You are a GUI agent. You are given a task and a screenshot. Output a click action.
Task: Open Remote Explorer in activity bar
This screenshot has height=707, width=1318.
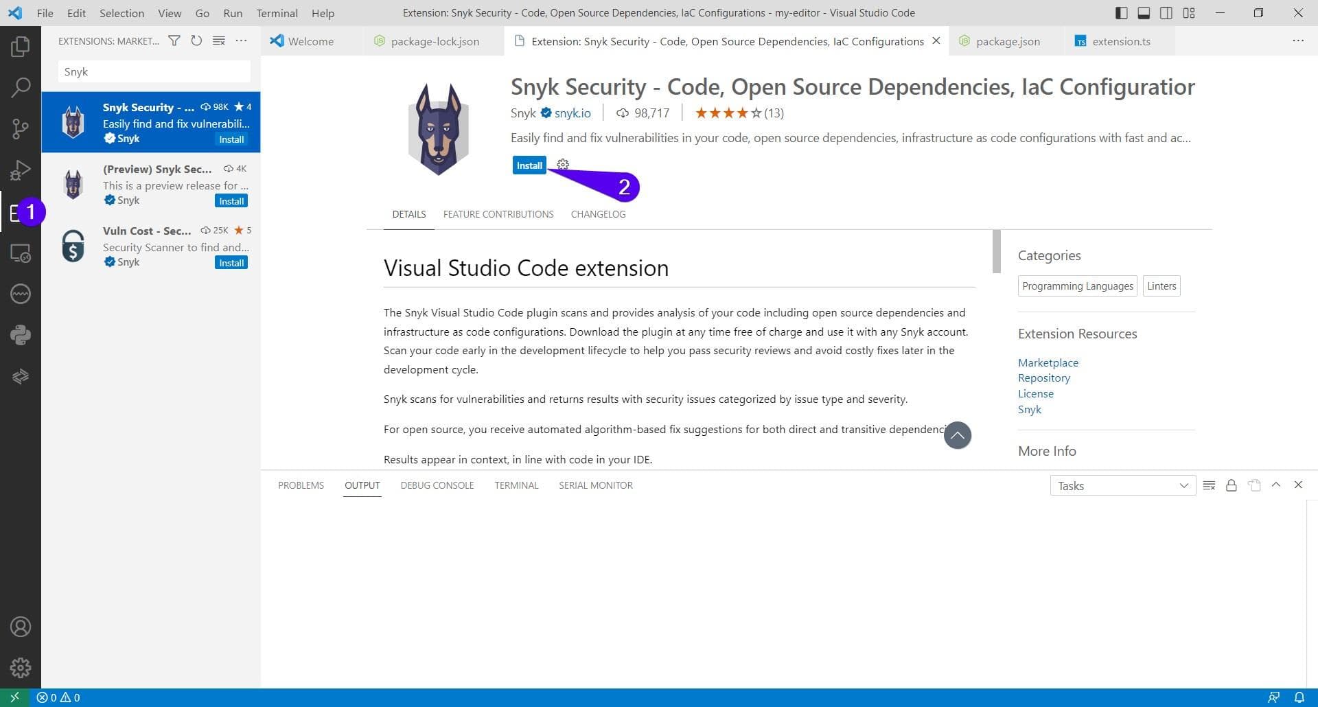click(x=21, y=253)
